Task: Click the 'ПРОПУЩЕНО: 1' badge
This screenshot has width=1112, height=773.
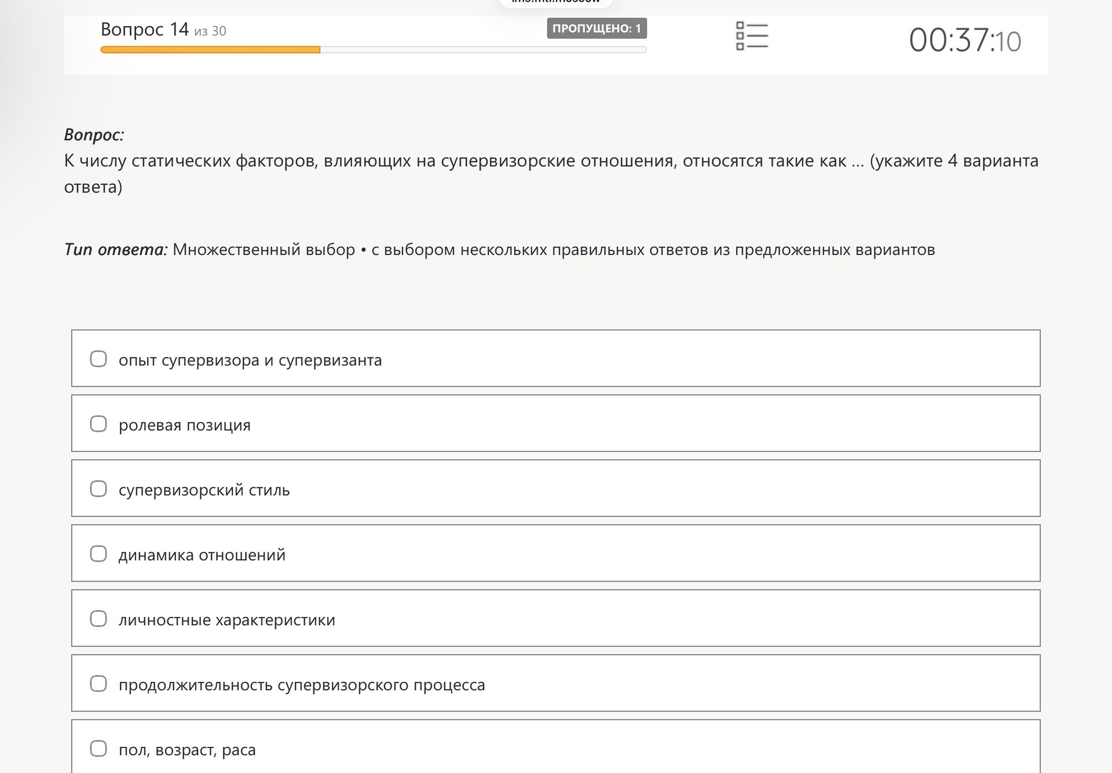Action: [597, 28]
